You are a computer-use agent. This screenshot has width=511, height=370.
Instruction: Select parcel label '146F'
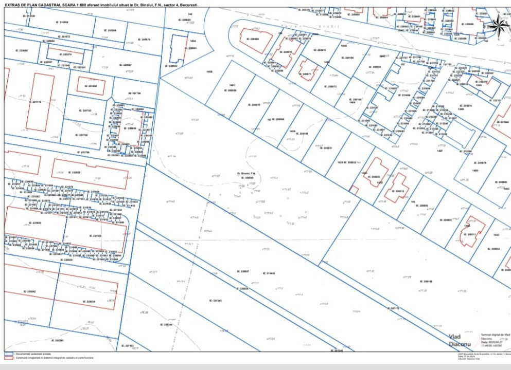coord(439,151)
